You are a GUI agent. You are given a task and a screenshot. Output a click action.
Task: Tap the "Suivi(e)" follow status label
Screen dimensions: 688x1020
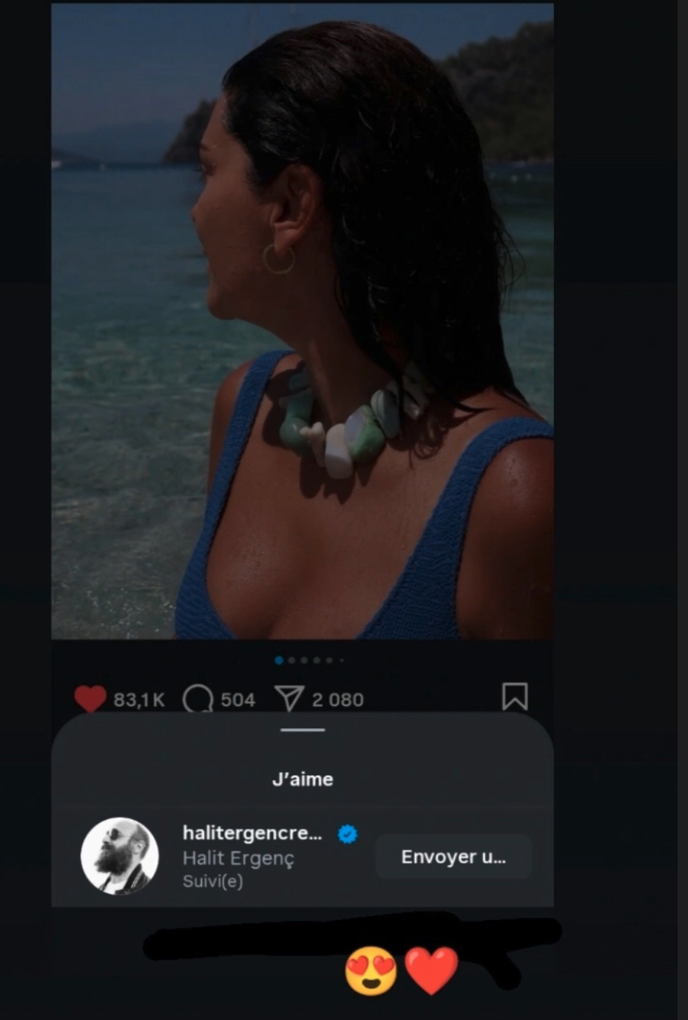(212, 881)
